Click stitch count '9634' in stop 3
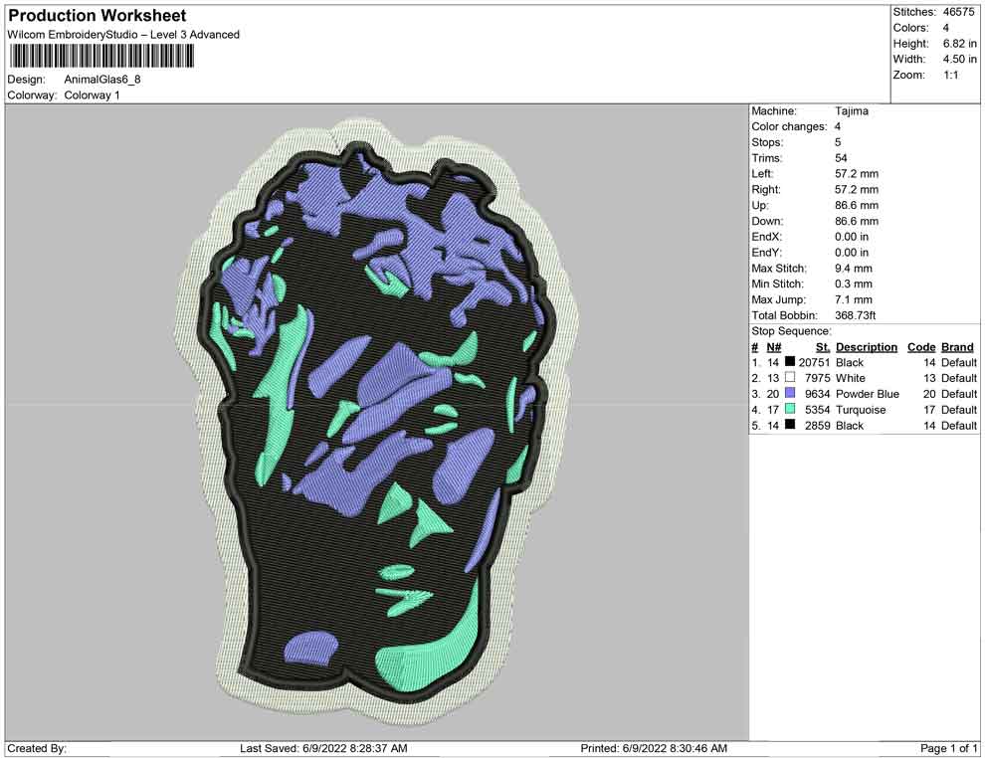 (817, 394)
